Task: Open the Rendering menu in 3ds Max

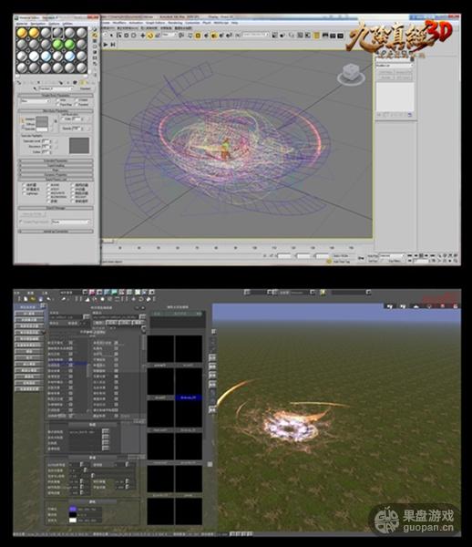Action: [175, 22]
